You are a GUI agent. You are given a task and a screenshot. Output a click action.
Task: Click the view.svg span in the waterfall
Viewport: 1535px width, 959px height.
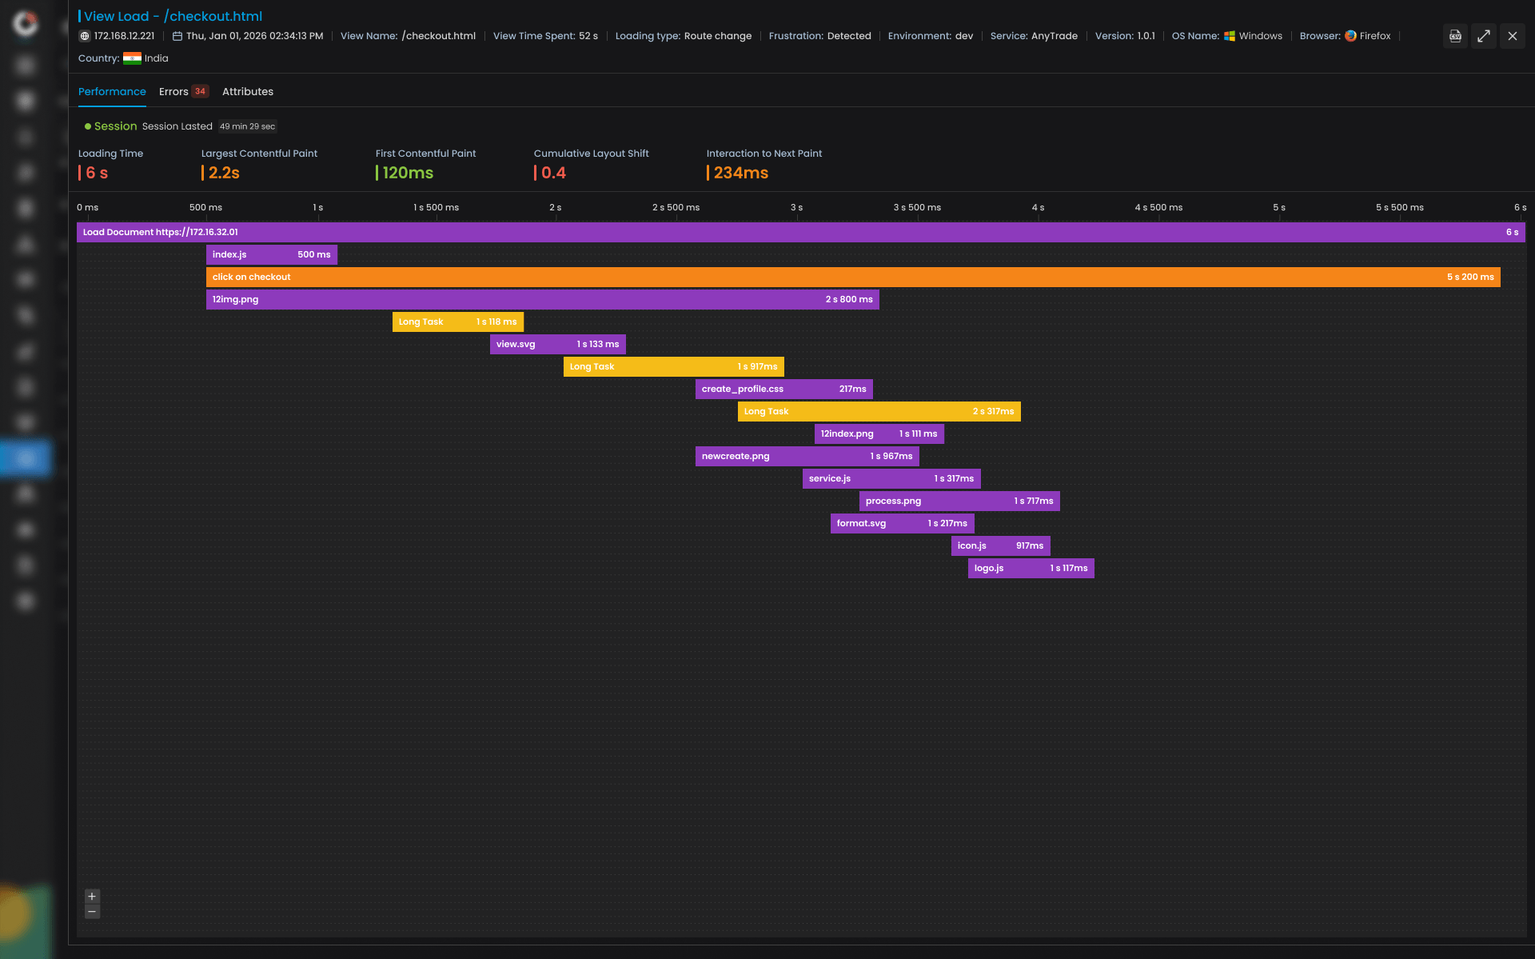pos(557,344)
